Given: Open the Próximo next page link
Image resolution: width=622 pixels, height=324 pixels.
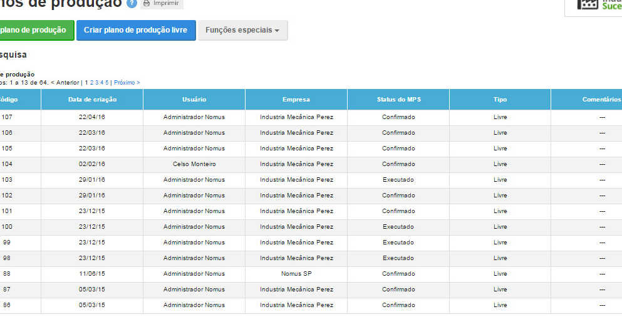Looking at the screenshot, I should pos(127,83).
